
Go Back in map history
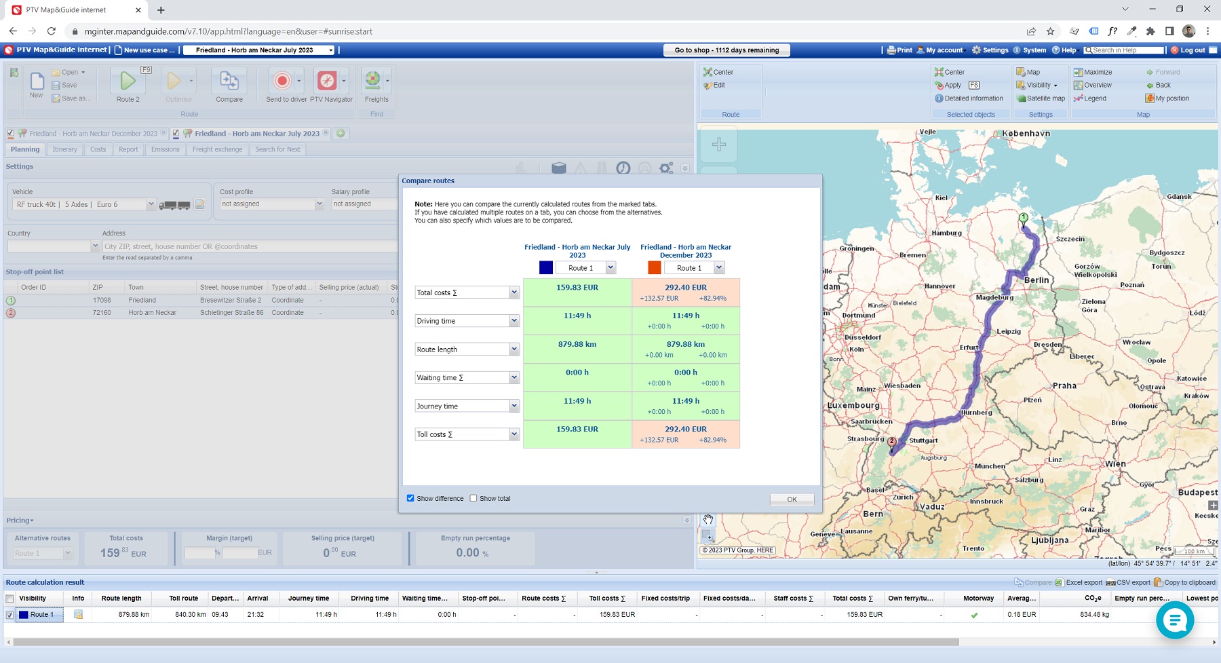(1159, 86)
